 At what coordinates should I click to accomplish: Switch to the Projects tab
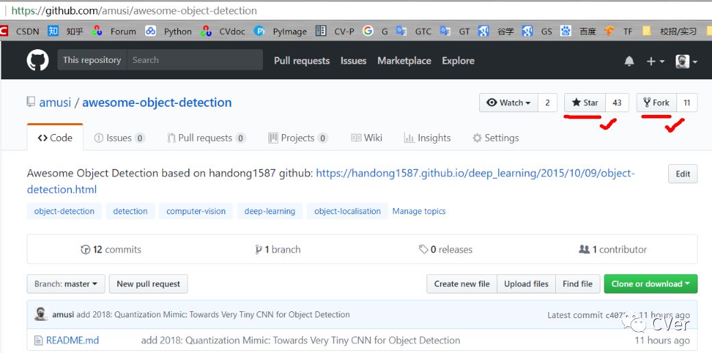(x=298, y=138)
